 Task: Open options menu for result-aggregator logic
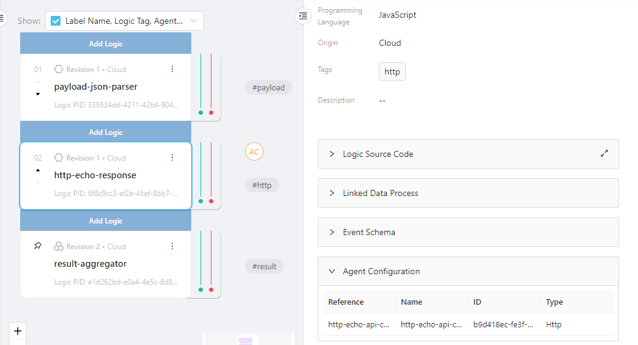tap(172, 246)
